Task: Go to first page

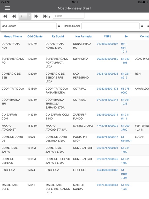Action: (x=5, y=16)
